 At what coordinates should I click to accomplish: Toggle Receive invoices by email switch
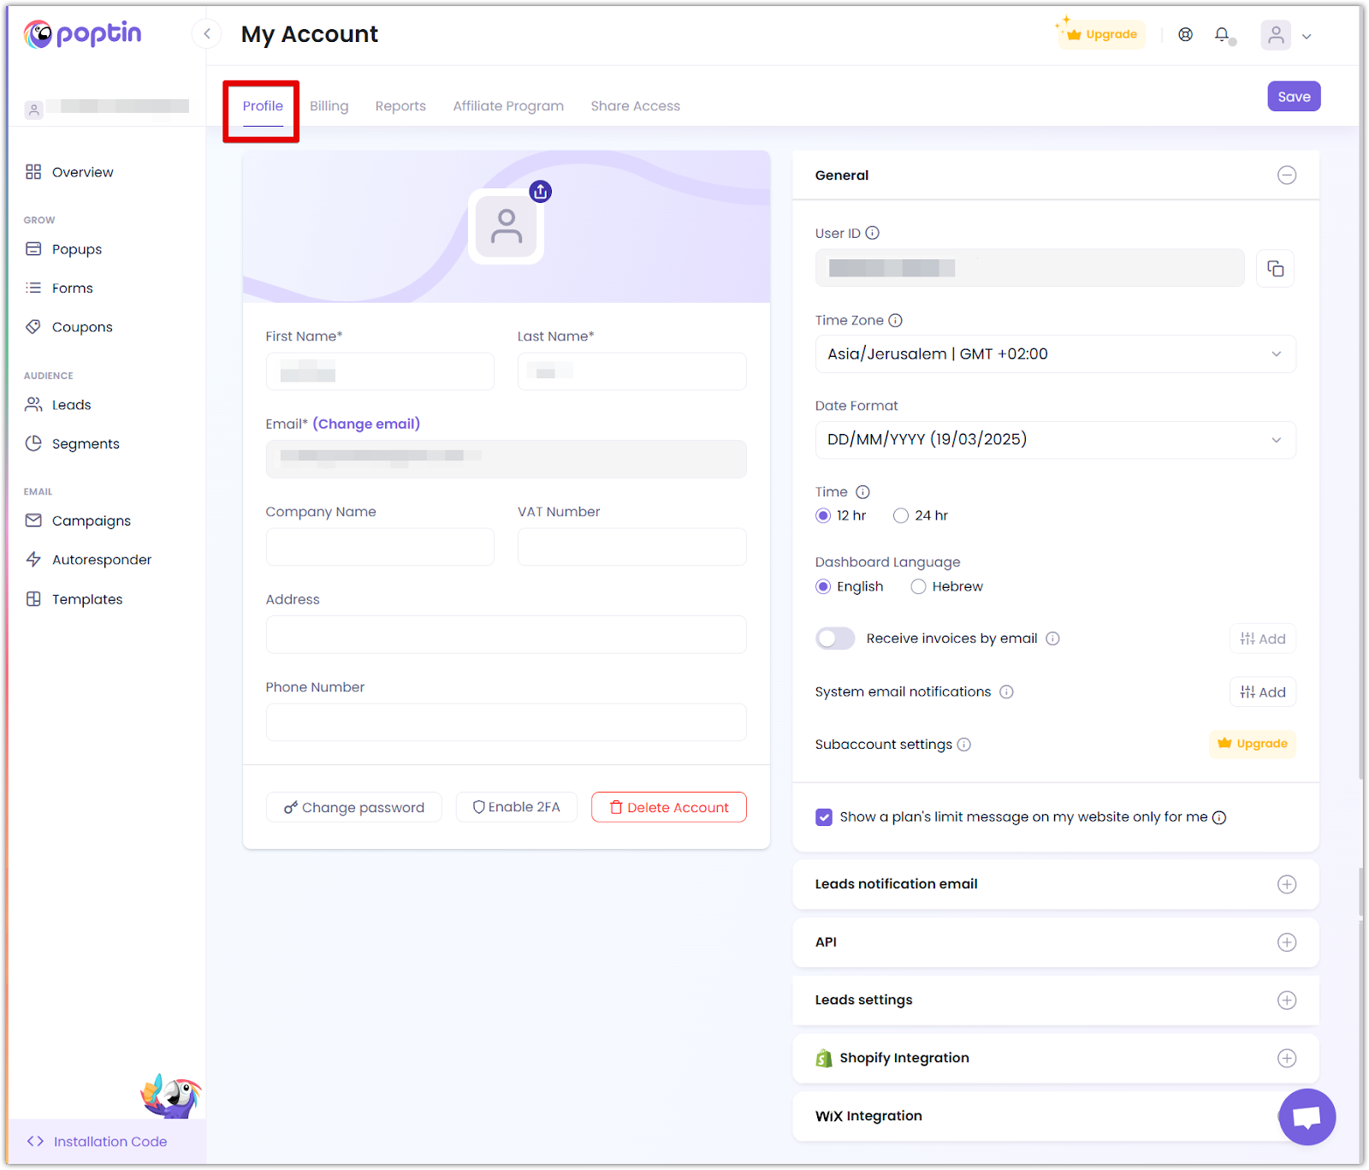[x=835, y=638]
